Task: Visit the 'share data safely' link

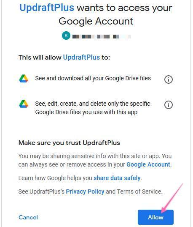Action: pyautogui.click(x=117, y=178)
